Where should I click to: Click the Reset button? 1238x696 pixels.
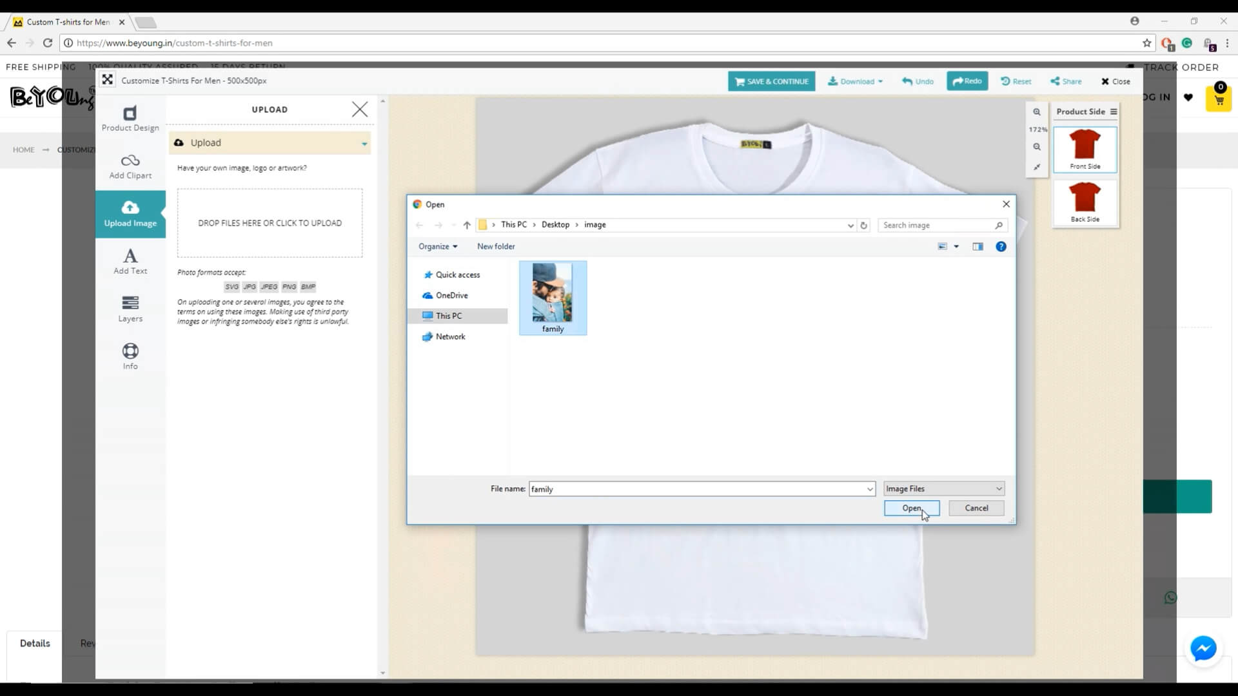coord(1016,81)
